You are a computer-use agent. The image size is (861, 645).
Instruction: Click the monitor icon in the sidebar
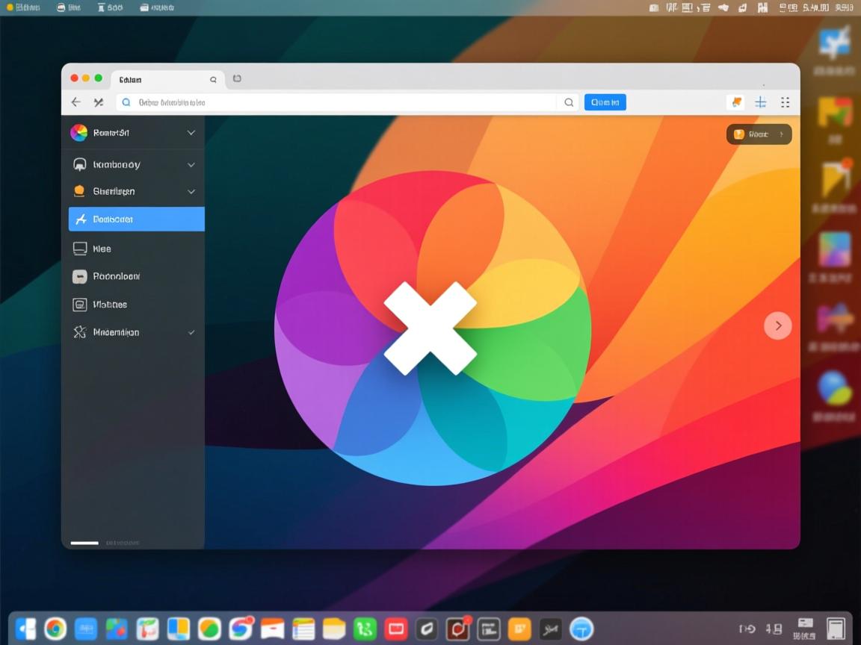79,249
